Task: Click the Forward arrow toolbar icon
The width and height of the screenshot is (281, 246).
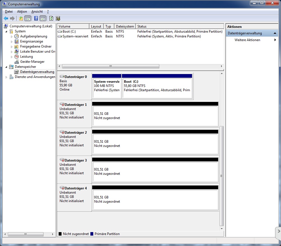Action: [12, 18]
